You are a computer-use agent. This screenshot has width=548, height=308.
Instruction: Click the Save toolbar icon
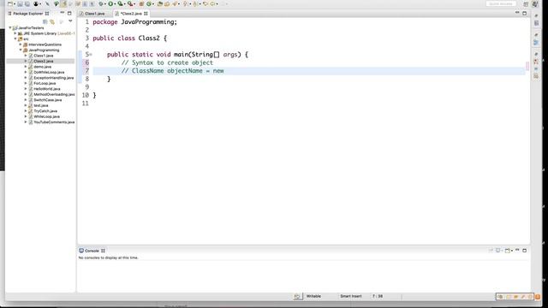20,3
